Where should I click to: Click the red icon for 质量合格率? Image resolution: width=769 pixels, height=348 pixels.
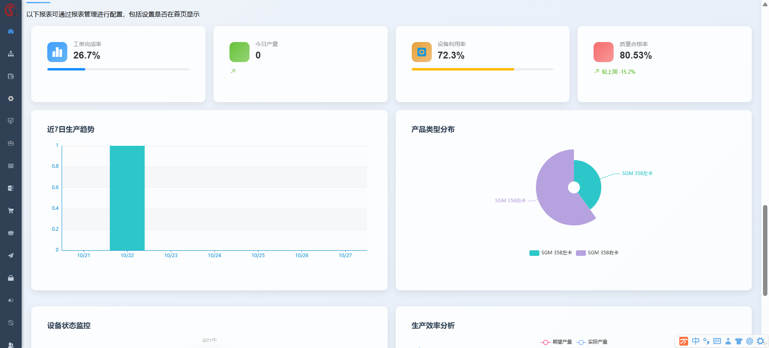click(604, 52)
